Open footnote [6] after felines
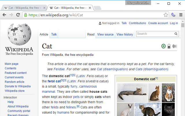The image size is (185, 116). (78, 106)
